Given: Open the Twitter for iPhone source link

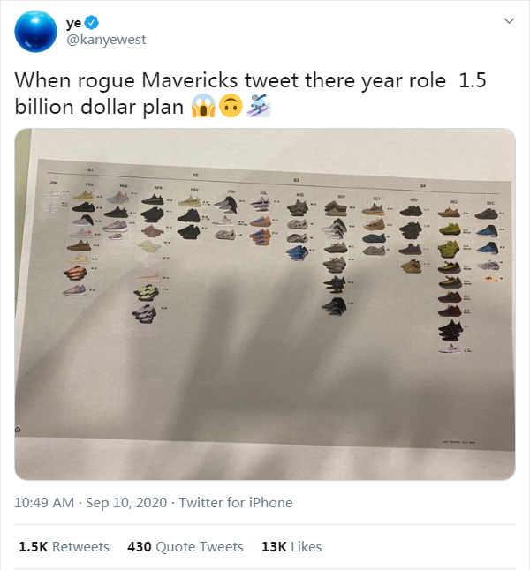Looking at the screenshot, I should click(x=236, y=503).
